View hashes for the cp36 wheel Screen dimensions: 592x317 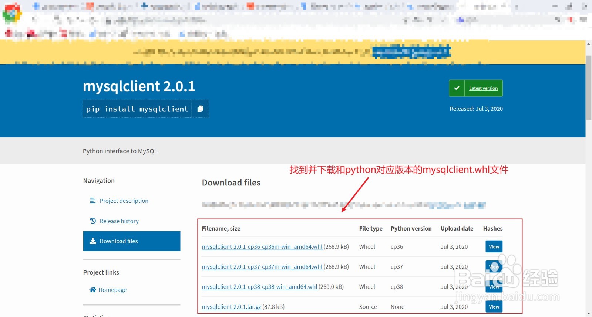click(x=494, y=246)
